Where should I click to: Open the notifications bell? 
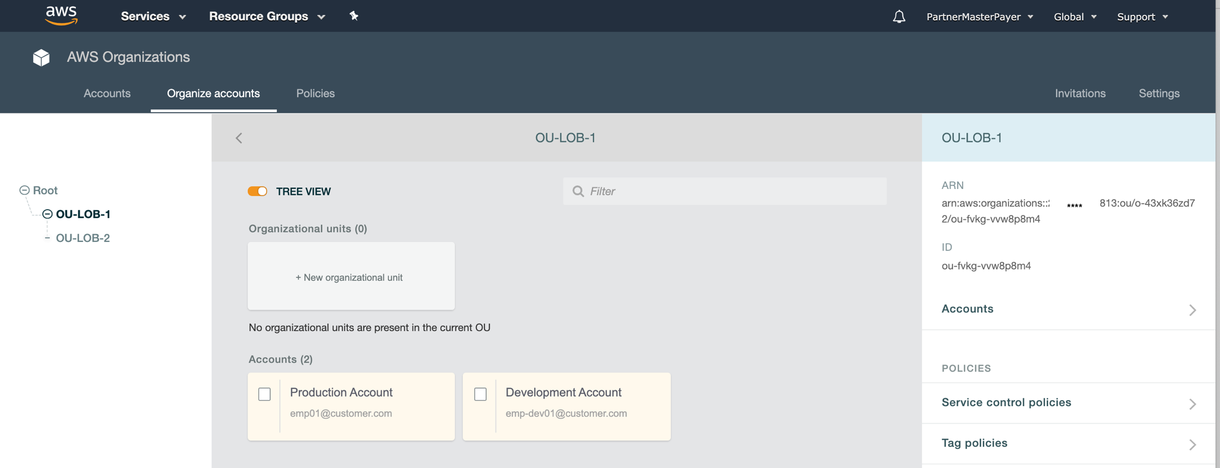click(x=899, y=16)
